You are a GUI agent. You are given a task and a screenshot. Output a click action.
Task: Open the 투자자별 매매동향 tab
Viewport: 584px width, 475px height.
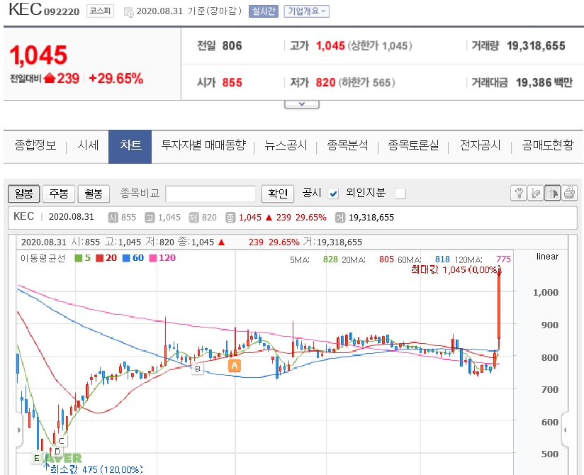point(203,145)
